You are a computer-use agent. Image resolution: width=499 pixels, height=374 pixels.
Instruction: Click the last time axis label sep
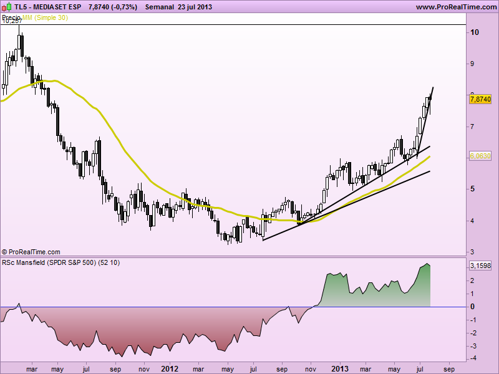[449, 369]
